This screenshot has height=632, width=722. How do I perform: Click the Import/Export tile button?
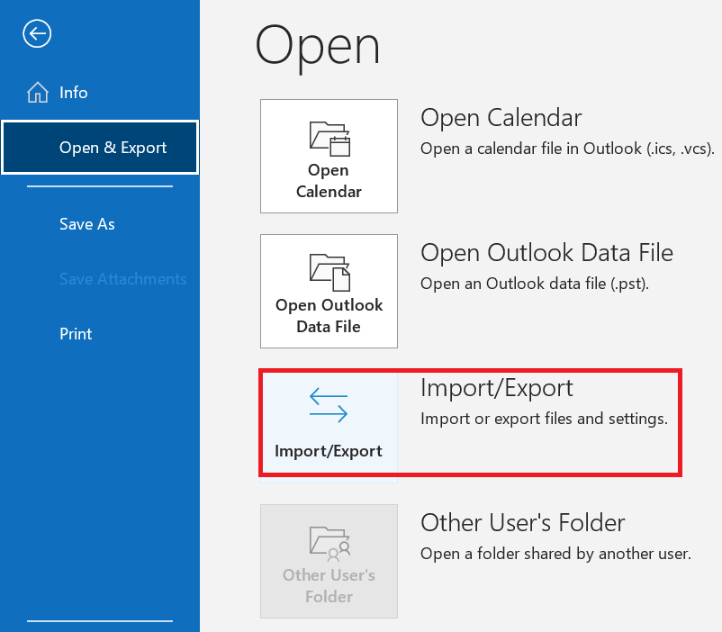(329, 426)
